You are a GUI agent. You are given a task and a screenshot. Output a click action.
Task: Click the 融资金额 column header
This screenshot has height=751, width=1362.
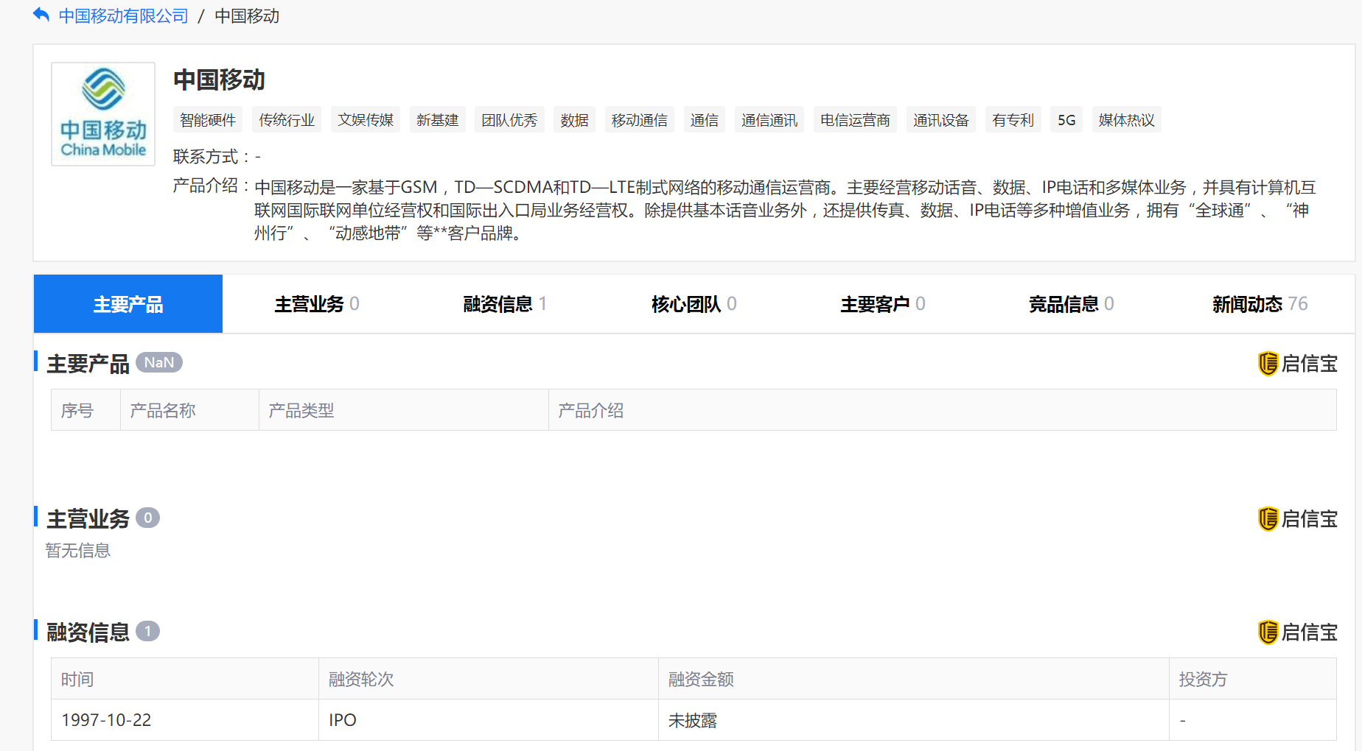914,679
